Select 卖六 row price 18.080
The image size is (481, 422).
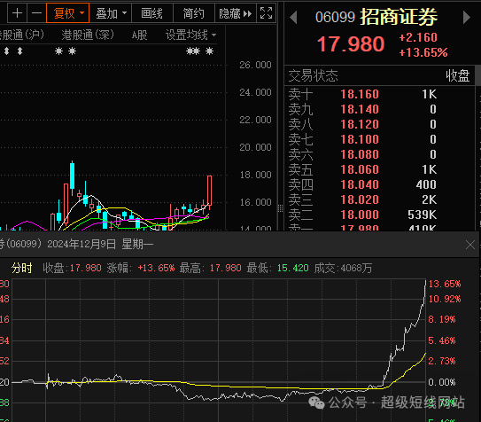360,154
